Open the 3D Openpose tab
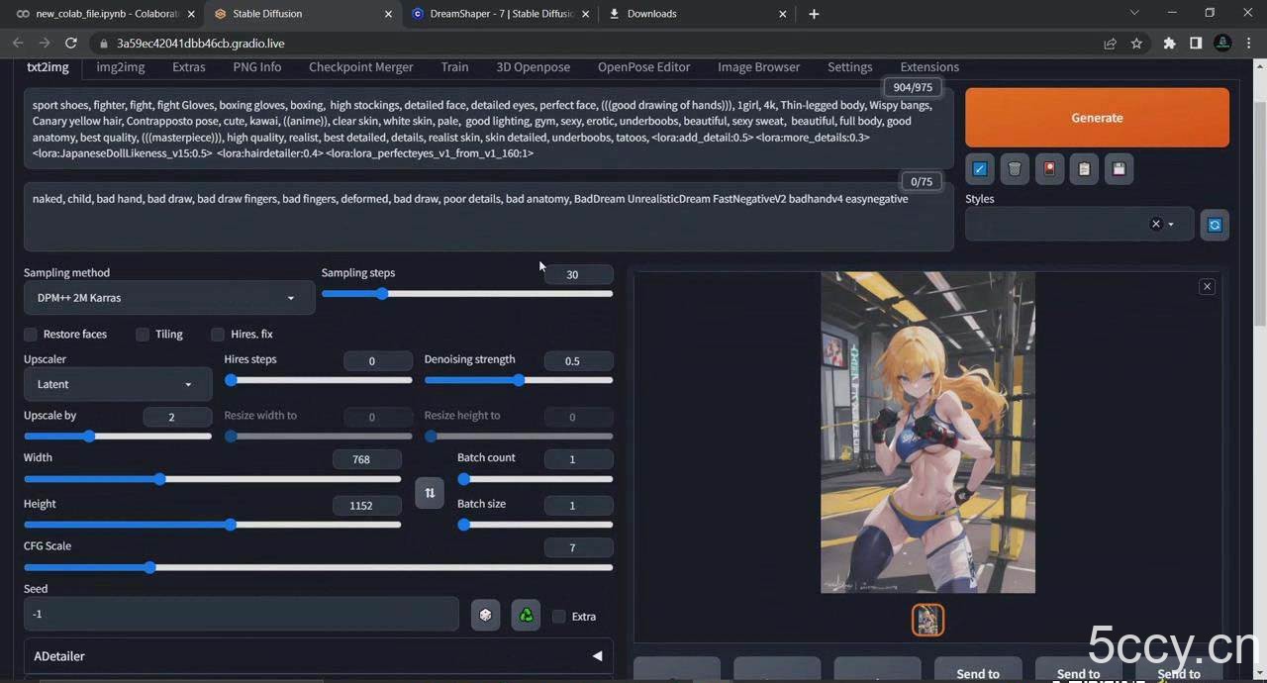The height and width of the screenshot is (683, 1267). [534, 67]
